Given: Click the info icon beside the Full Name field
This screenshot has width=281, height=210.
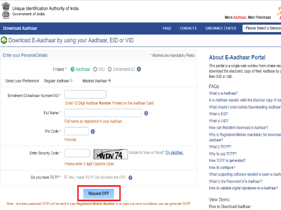Looking at the screenshot, I should (x=146, y=113).
